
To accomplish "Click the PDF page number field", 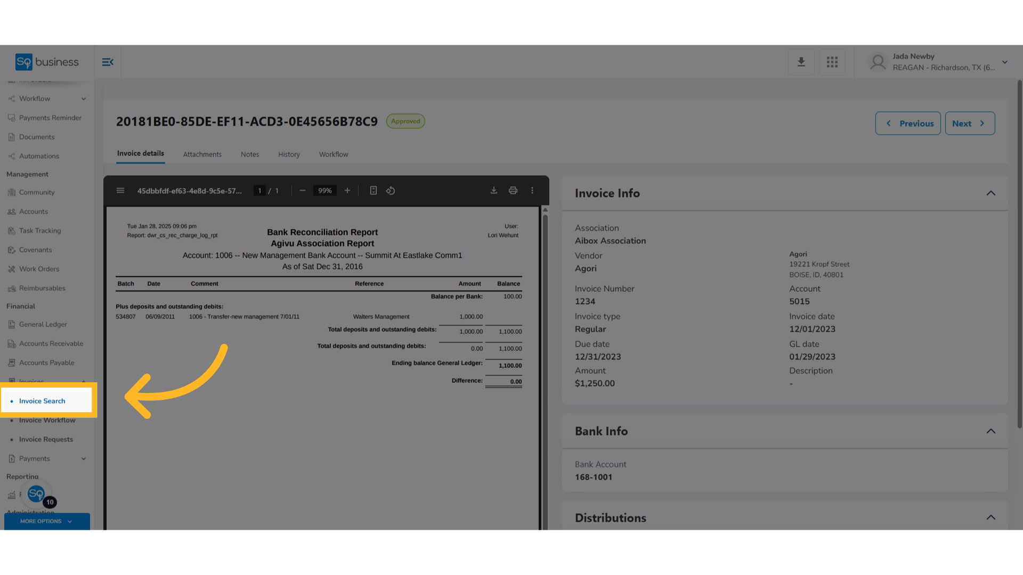I will pos(259,191).
